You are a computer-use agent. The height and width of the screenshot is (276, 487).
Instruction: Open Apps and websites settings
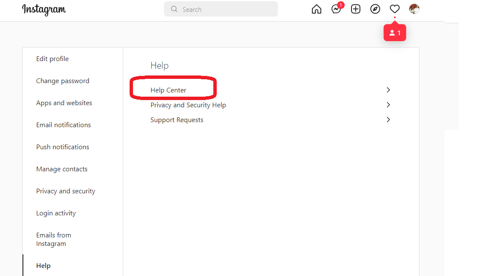tap(64, 103)
